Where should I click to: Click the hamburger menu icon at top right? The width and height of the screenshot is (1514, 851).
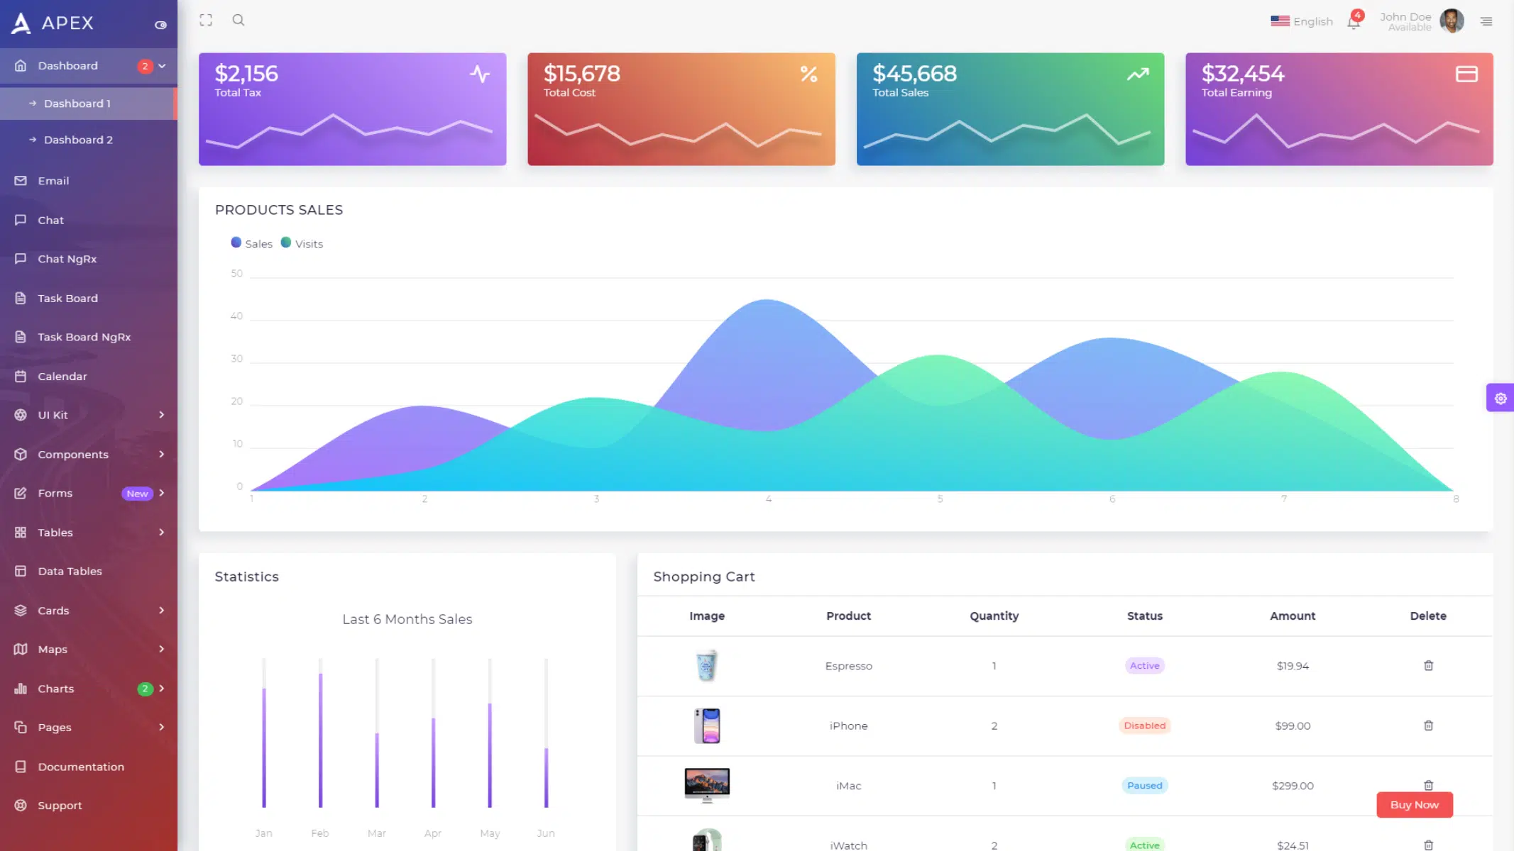(x=1486, y=22)
